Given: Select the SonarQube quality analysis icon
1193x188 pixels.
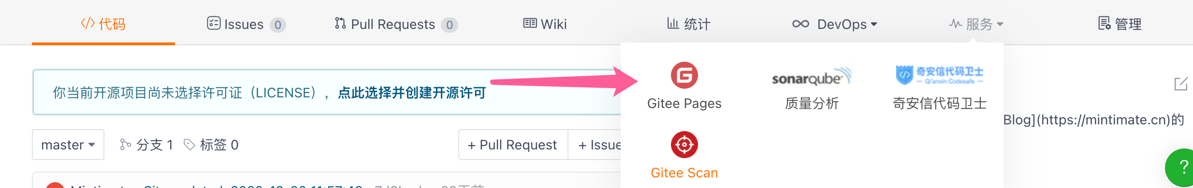Looking at the screenshot, I should point(812,77).
